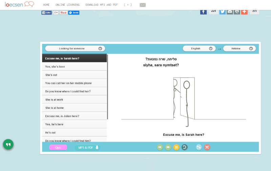
Task: Click the English caption below the illustration
Action: point(184,135)
